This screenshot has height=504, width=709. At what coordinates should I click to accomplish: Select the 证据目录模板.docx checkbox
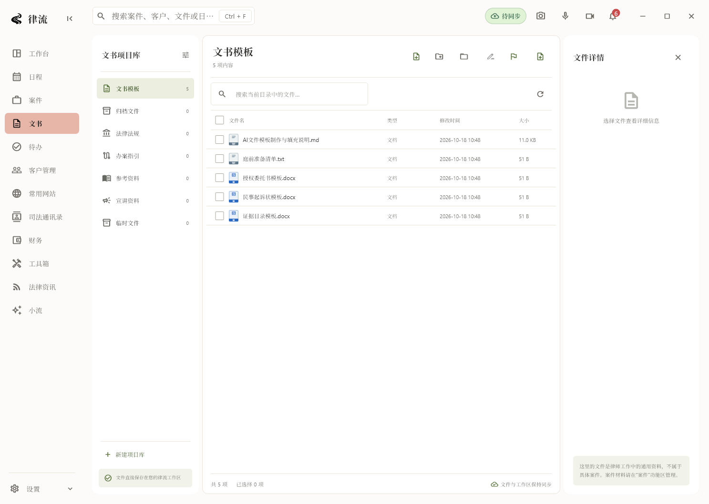pos(219,216)
